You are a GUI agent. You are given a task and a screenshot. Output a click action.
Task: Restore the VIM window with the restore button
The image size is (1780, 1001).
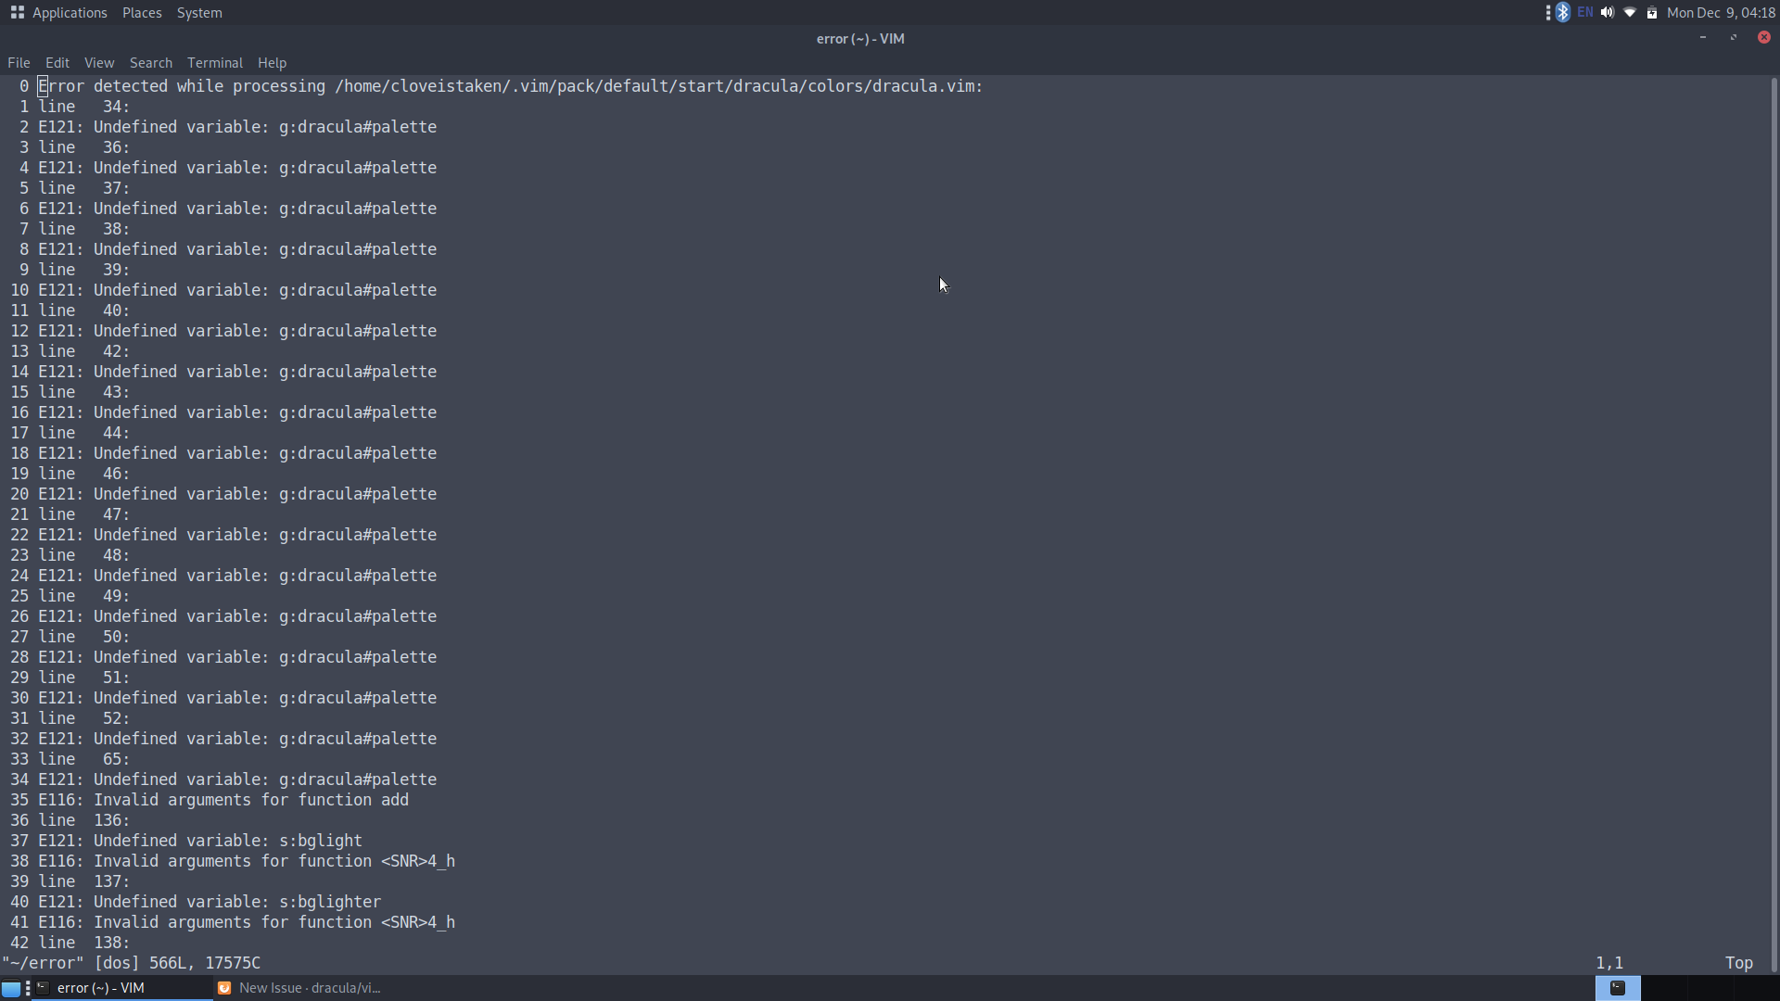tap(1733, 37)
